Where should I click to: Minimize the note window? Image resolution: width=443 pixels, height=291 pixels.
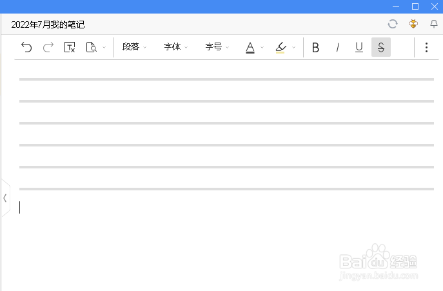[396, 6]
